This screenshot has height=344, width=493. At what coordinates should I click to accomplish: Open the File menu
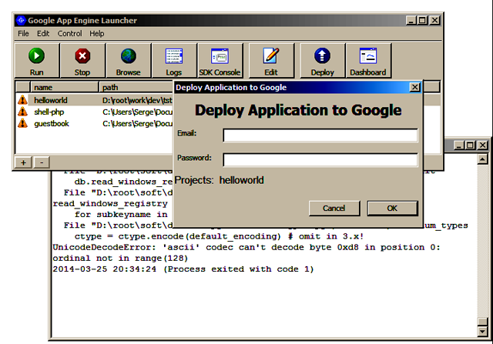[x=23, y=33]
